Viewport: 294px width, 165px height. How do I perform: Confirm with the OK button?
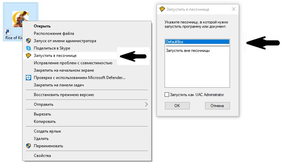(x=177, y=106)
